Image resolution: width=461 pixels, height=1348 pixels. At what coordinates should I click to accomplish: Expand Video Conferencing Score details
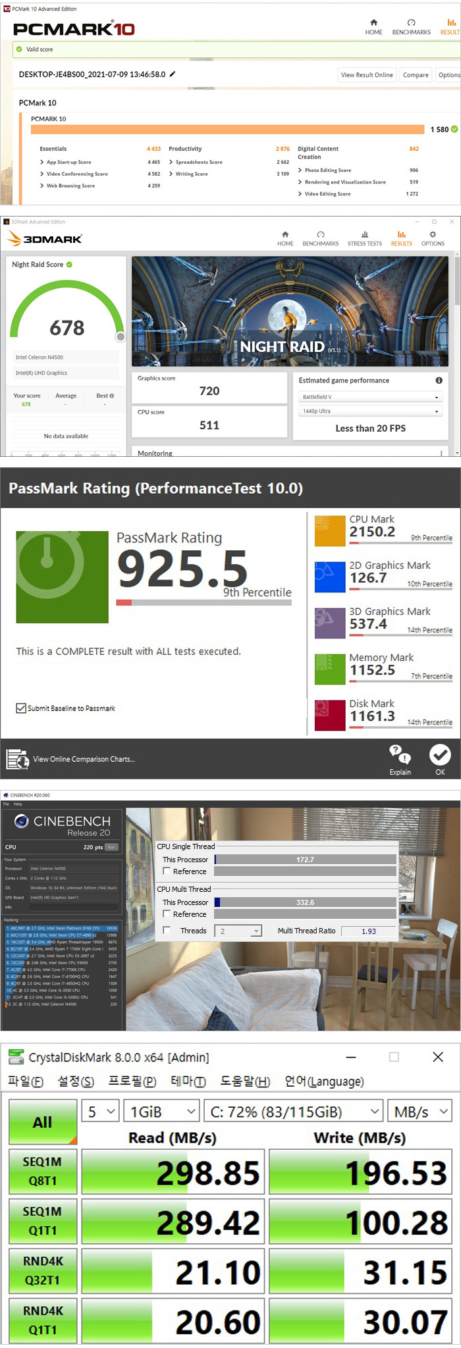[x=42, y=174]
